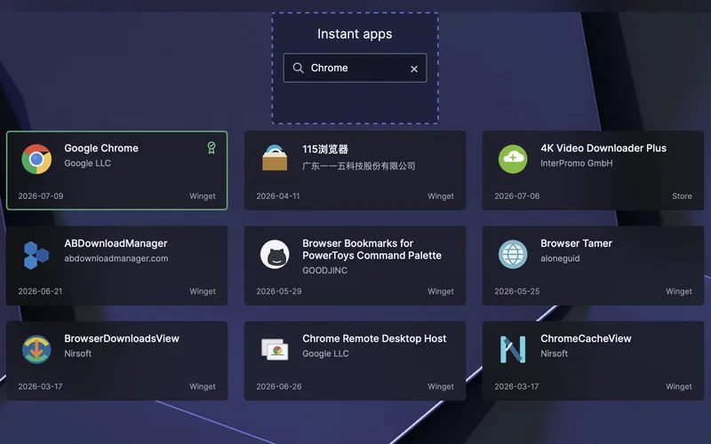711x444 pixels.
Task: Open the ChromeCacheView title
Action: [586, 338]
